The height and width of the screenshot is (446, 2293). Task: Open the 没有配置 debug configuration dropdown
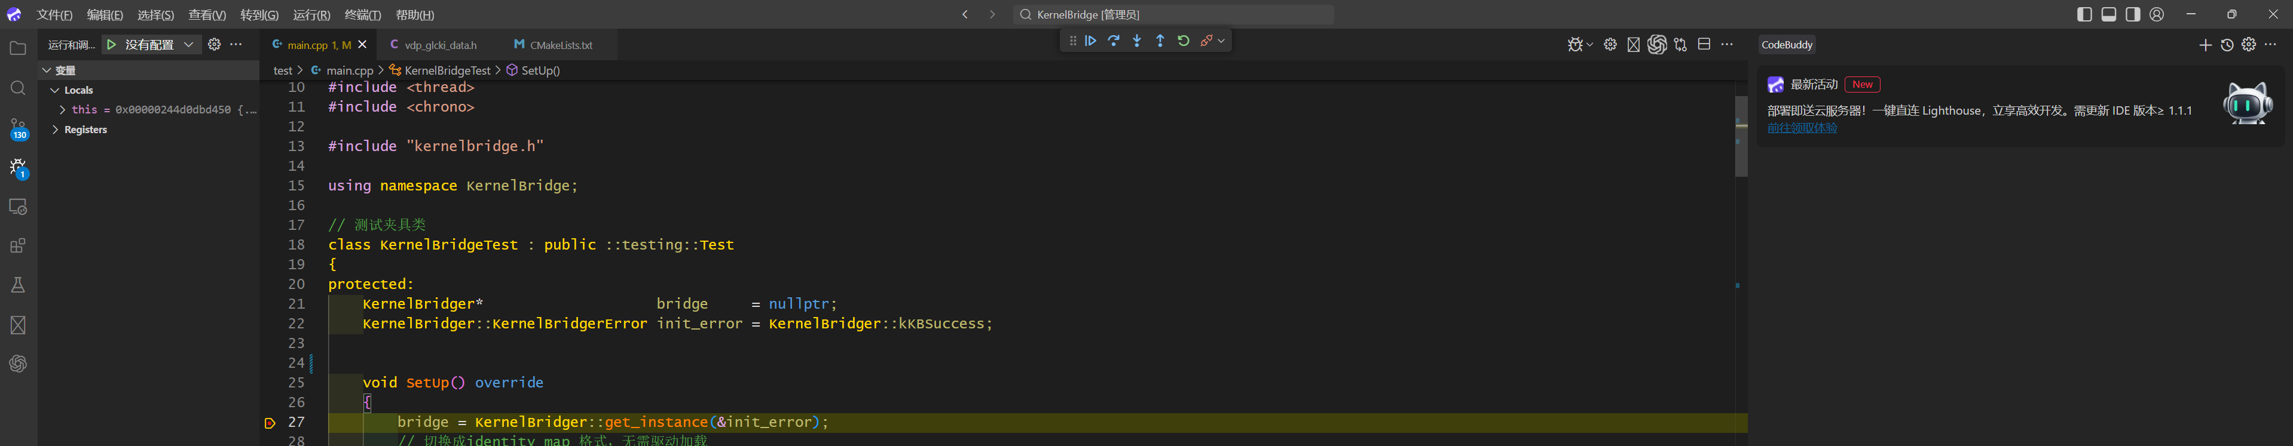coord(188,44)
